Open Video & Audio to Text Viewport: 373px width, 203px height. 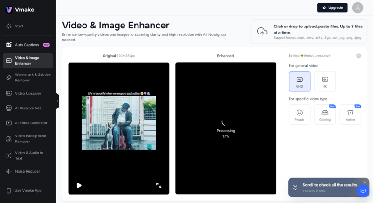[x=28, y=156]
